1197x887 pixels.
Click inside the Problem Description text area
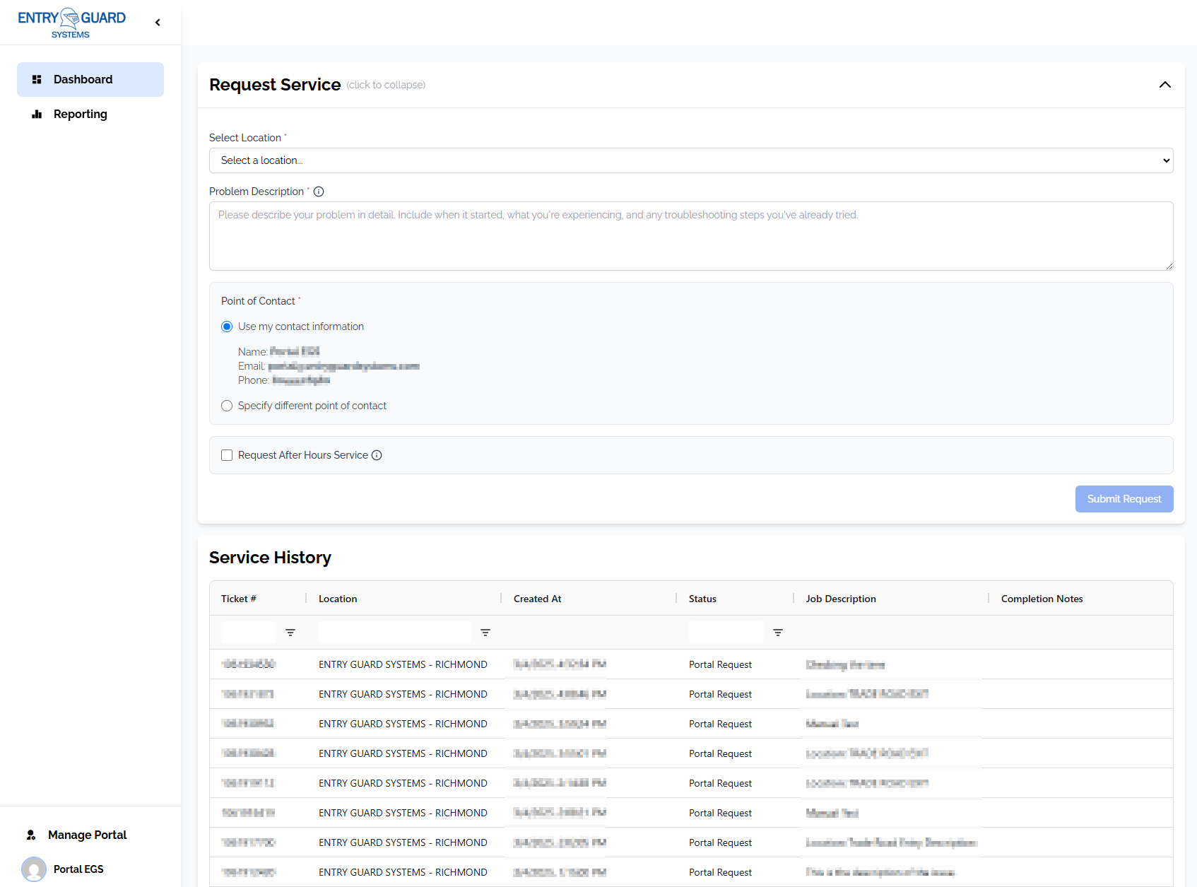(690, 236)
